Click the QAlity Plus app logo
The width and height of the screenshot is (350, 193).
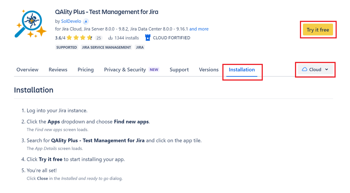(30, 24)
